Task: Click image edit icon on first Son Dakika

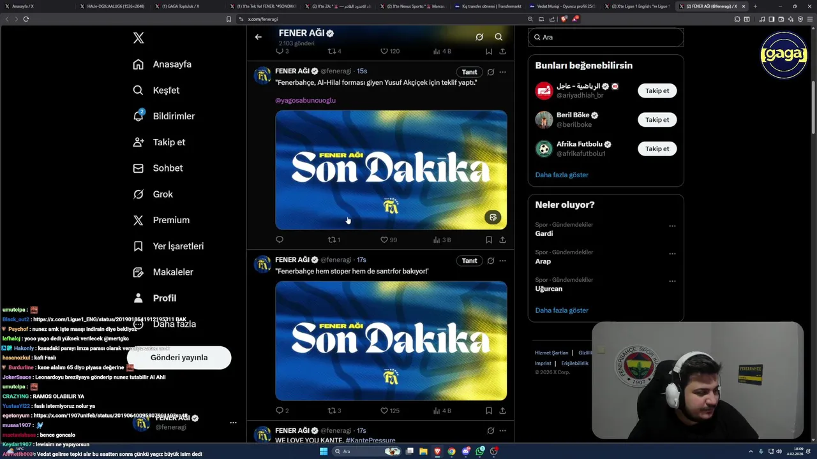Action: coord(493,217)
